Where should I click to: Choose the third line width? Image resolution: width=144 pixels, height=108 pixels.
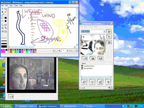click(4, 44)
